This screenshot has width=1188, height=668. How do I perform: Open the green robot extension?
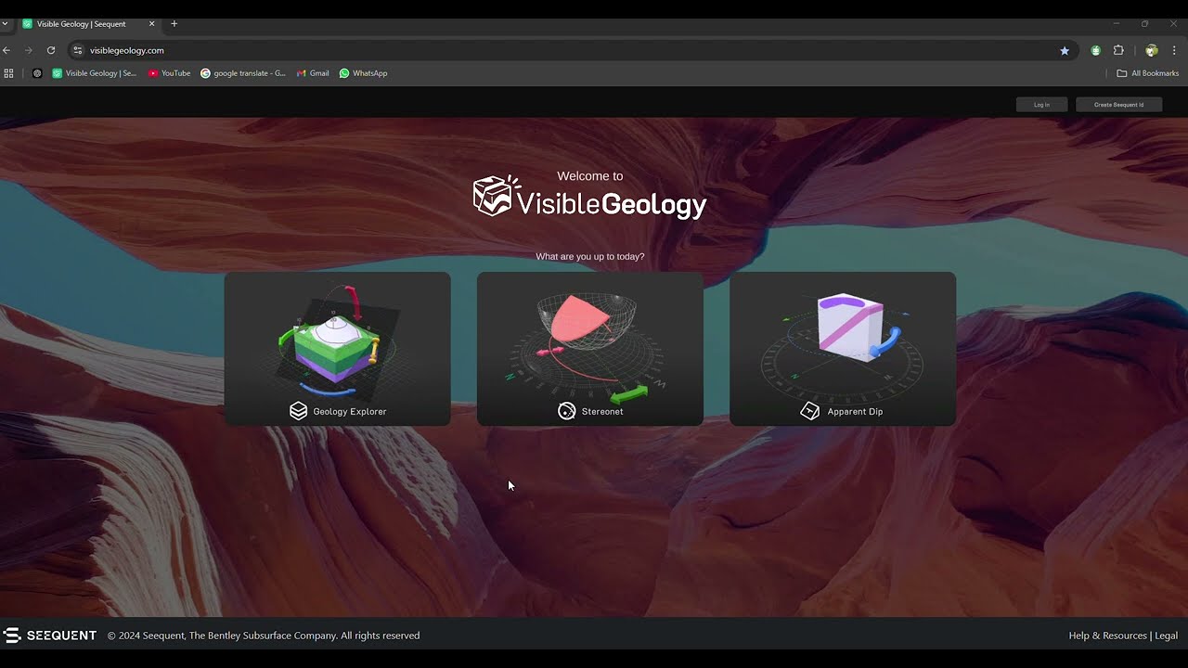pyautogui.click(x=1096, y=50)
